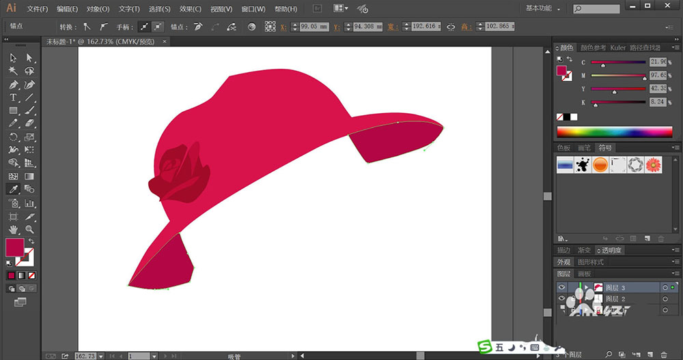Activate the Zoom magnifier tool

pyautogui.click(x=29, y=229)
